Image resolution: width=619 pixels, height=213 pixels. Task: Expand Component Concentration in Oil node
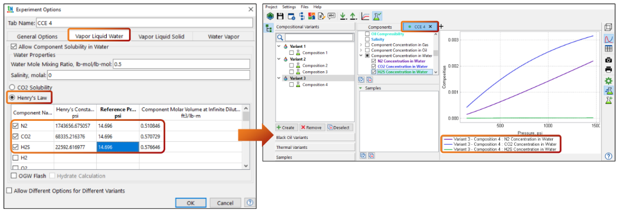(x=360, y=50)
